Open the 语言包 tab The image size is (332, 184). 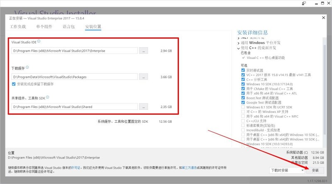(x=68, y=27)
